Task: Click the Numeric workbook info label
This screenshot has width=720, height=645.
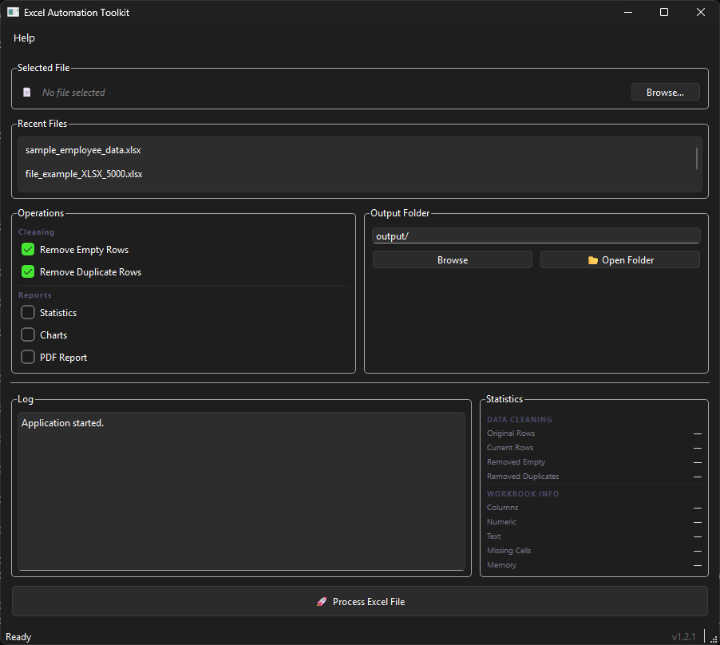Action: pos(501,522)
